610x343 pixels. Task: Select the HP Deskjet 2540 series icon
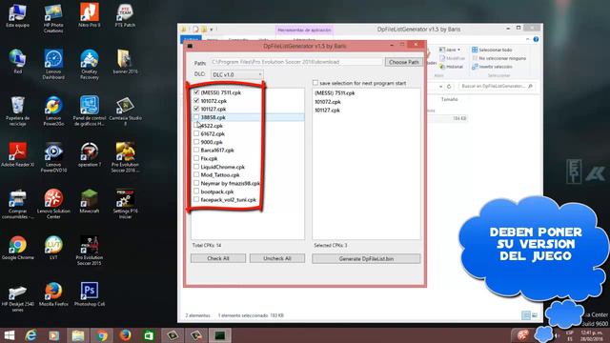(17, 297)
